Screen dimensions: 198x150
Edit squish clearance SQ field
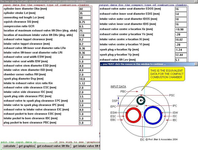85,22
